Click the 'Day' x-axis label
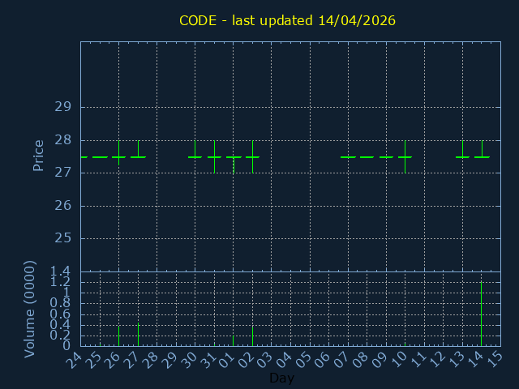Screen dimensions: 519x389 tap(281, 378)
